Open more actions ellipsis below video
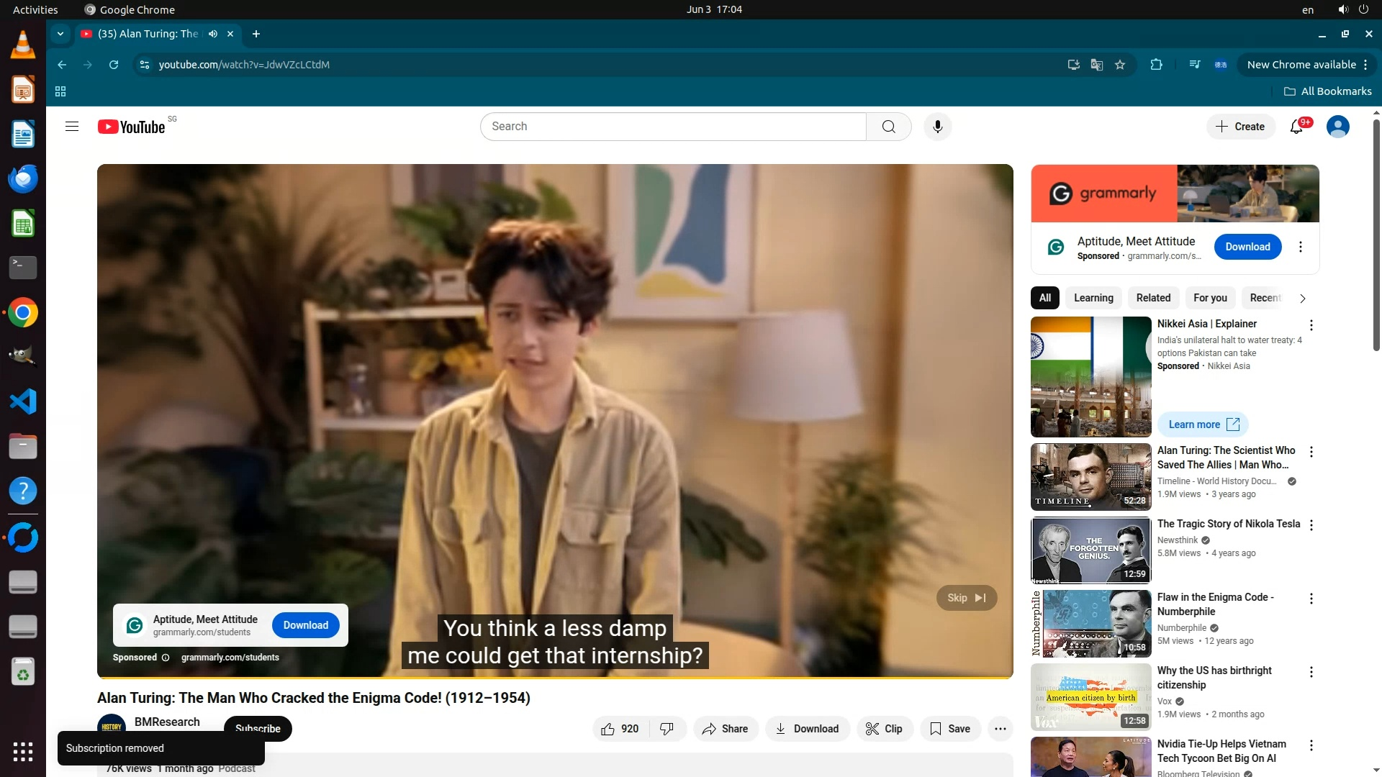The height and width of the screenshot is (777, 1382). pyautogui.click(x=1000, y=729)
